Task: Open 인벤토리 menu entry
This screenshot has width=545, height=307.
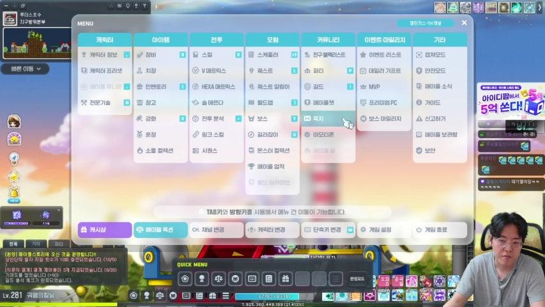Action: (x=160, y=87)
